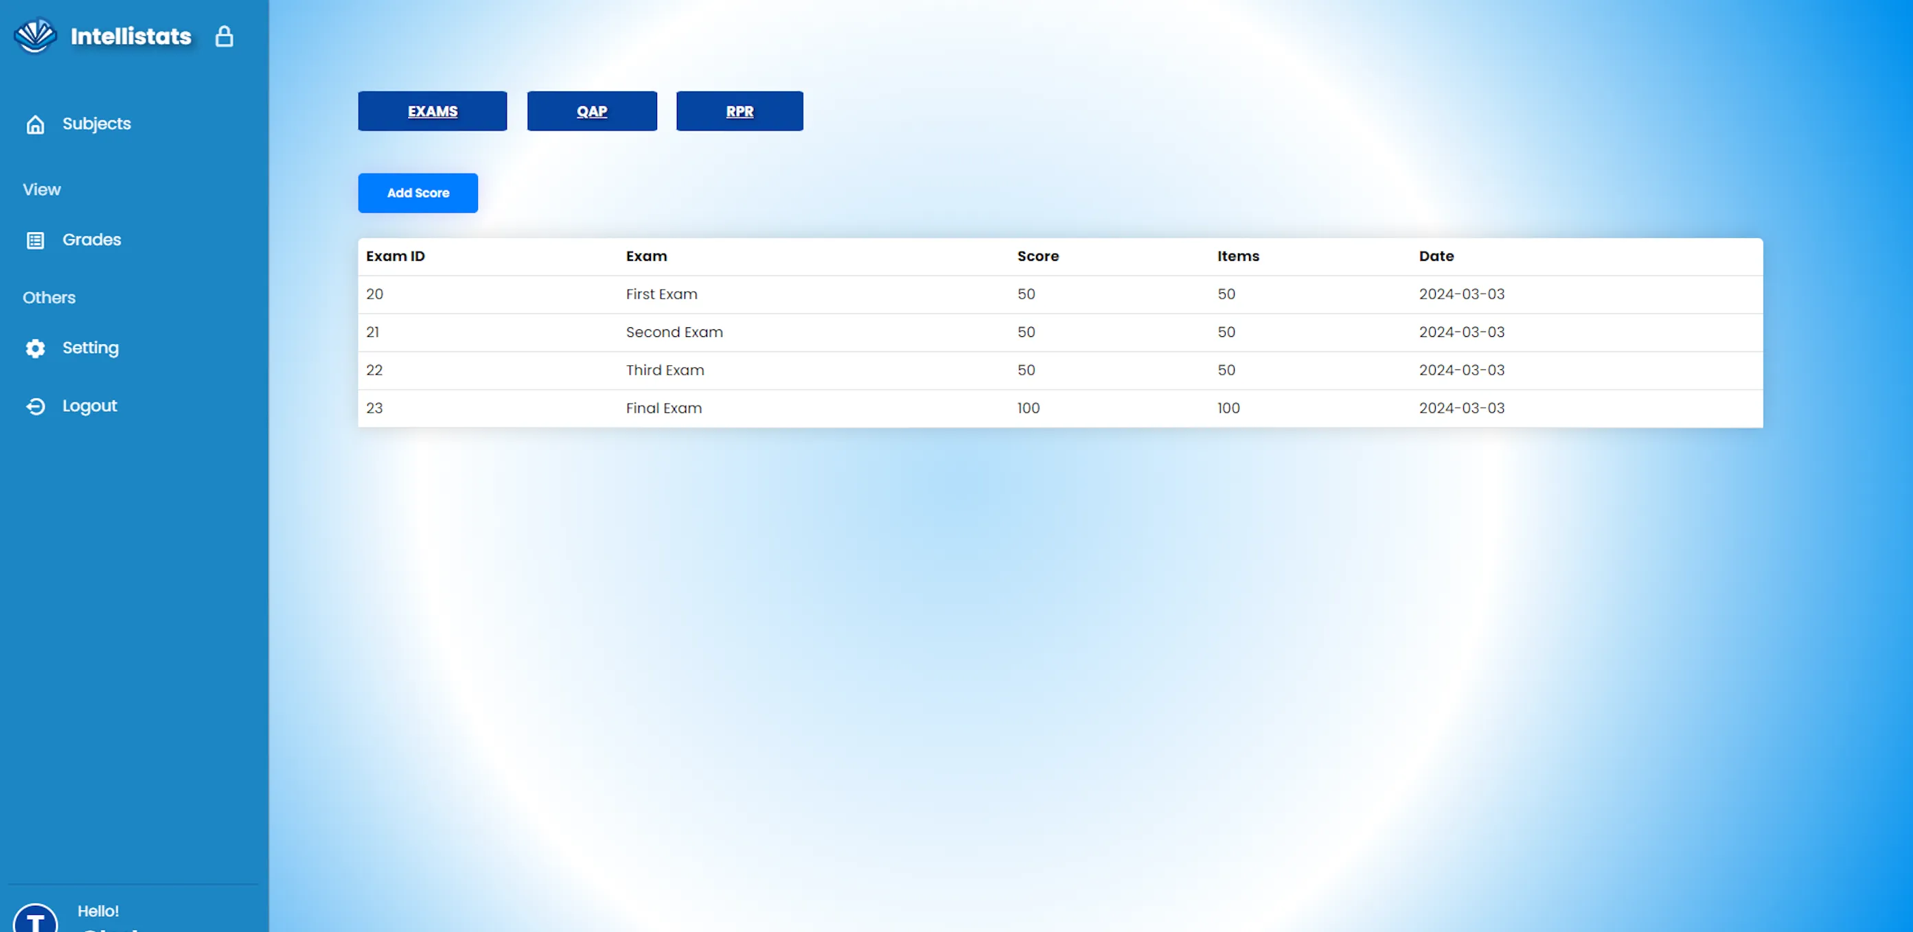Viewport: 1913px width, 932px height.
Task: Click the Final Exam row entry
Action: pos(663,408)
